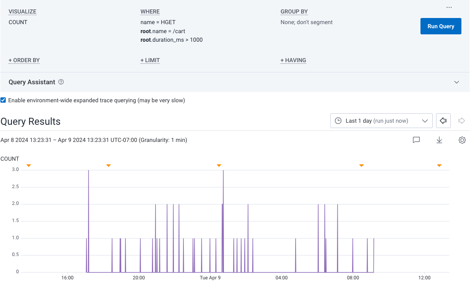
Task: Select the first orange trace marker above the chart
Action: pyautogui.click(x=29, y=165)
